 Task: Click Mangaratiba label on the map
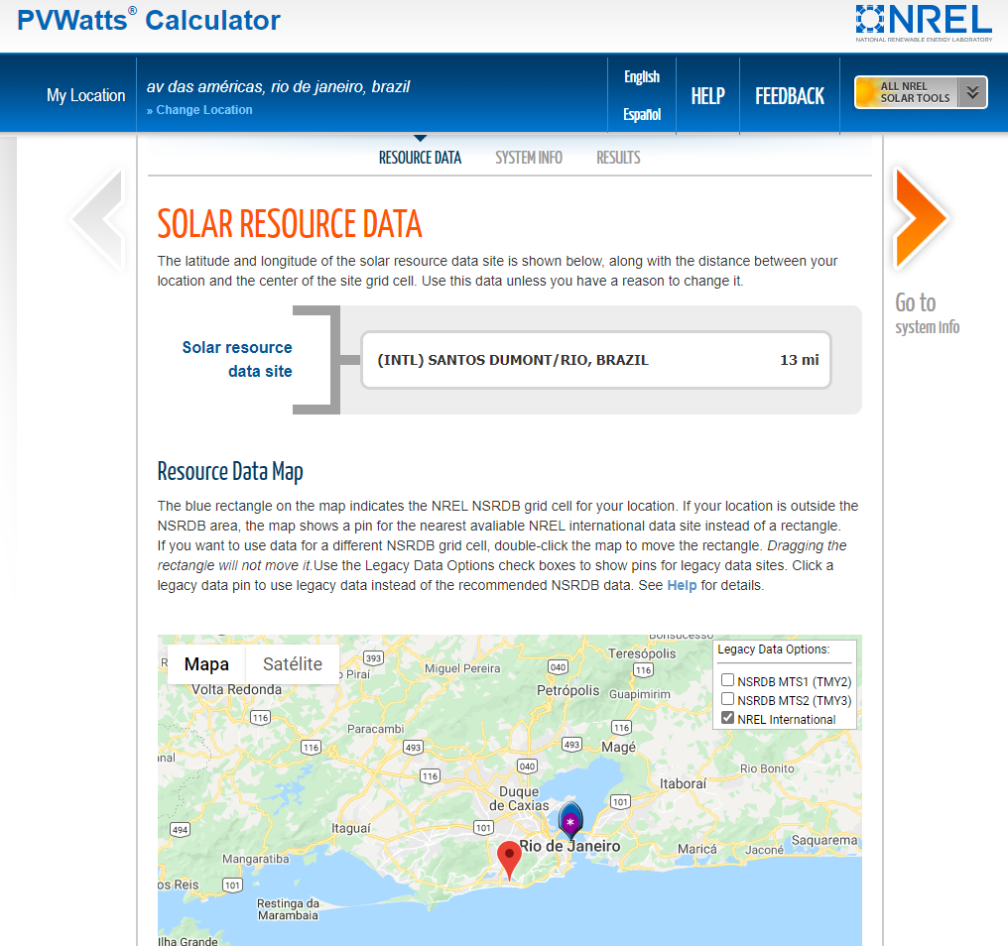pos(255,860)
